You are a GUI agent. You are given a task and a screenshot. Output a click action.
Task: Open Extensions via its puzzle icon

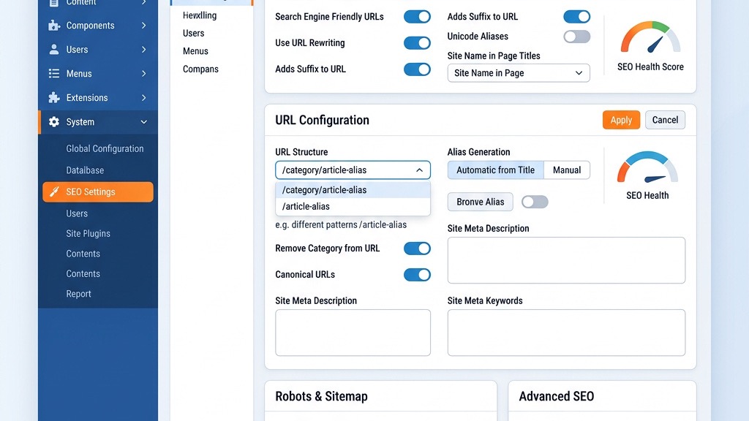55,97
